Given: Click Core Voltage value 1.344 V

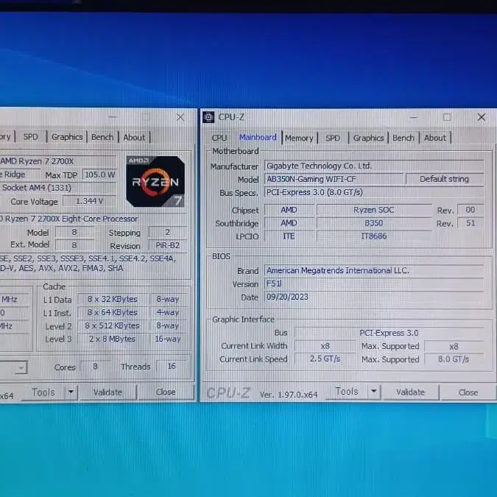Looking at the screenshot, I should click(90, 201).
